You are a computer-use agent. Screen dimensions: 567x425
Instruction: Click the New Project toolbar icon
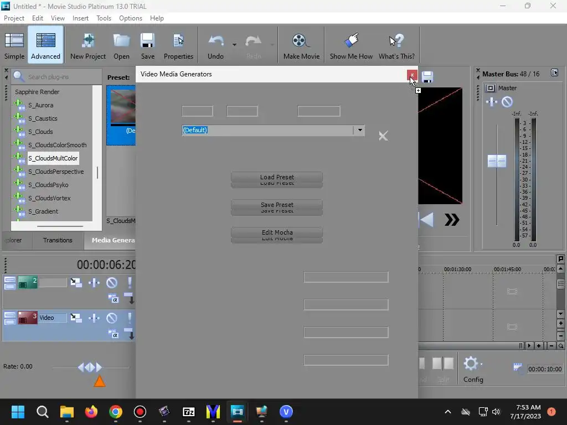tap(88, 40)
